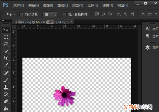Open the 文件(F) menu
This screenshot has width=159, height=112.
tap(19, 5)
